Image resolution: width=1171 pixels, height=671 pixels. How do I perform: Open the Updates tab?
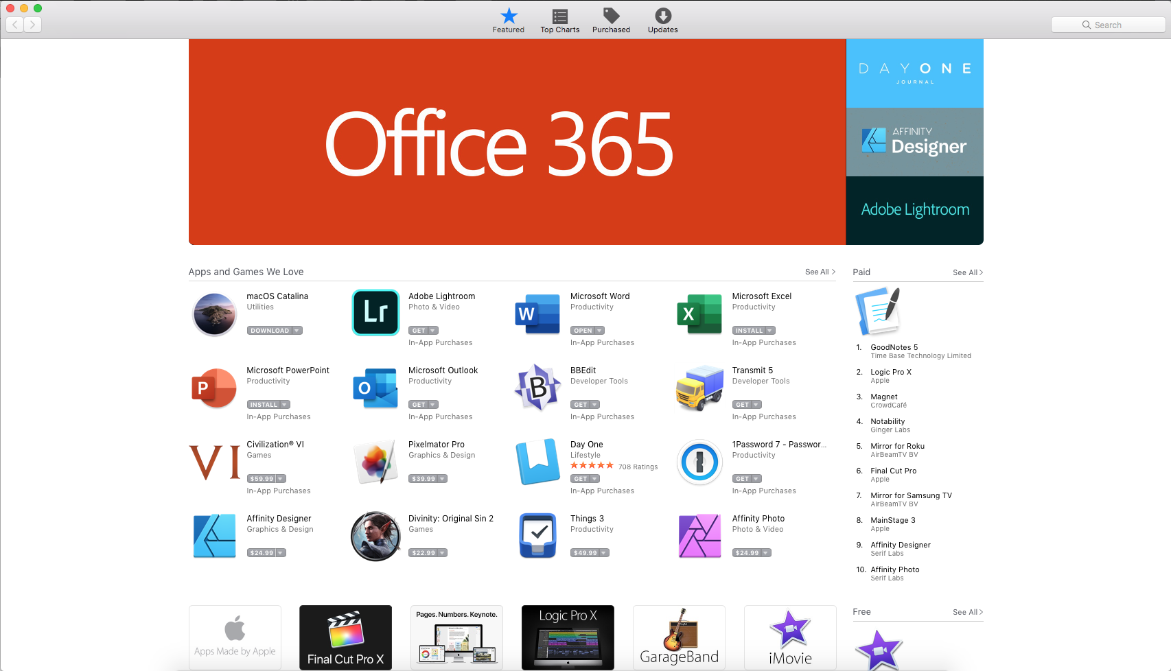click(662, 21)
